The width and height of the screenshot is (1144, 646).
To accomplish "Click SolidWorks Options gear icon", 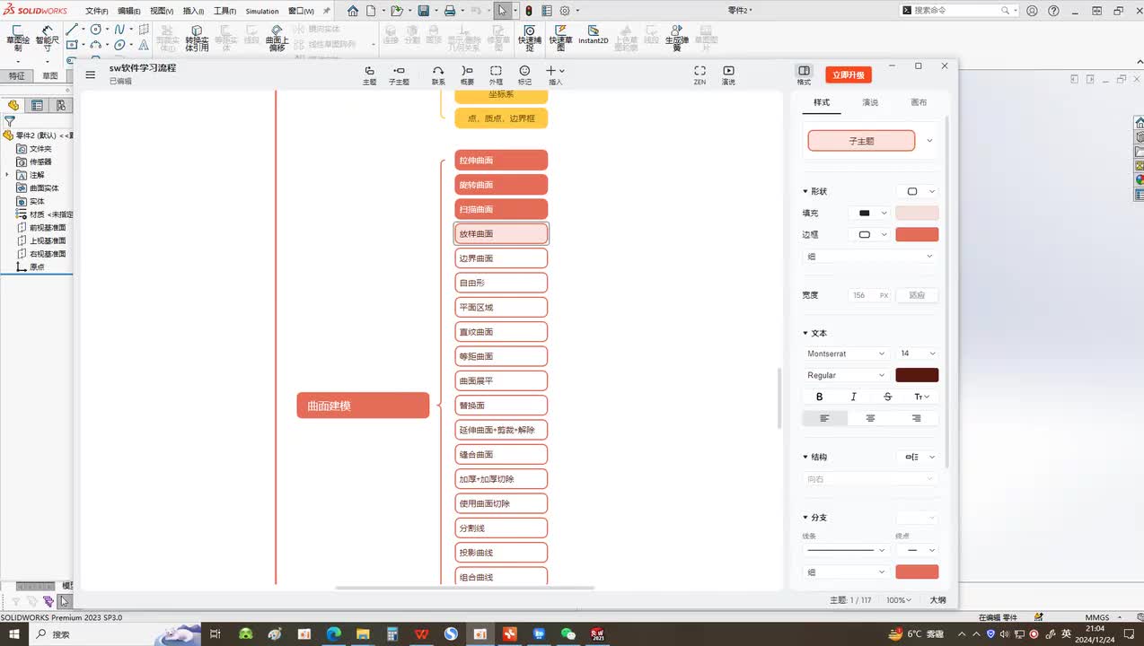I will [565, 11].
